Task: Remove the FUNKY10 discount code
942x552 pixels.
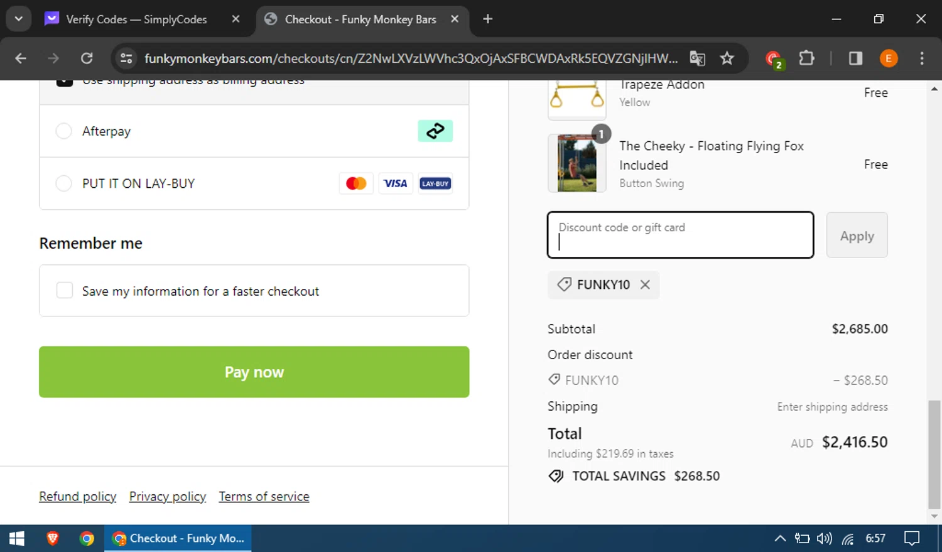Action: coord(645,284)
